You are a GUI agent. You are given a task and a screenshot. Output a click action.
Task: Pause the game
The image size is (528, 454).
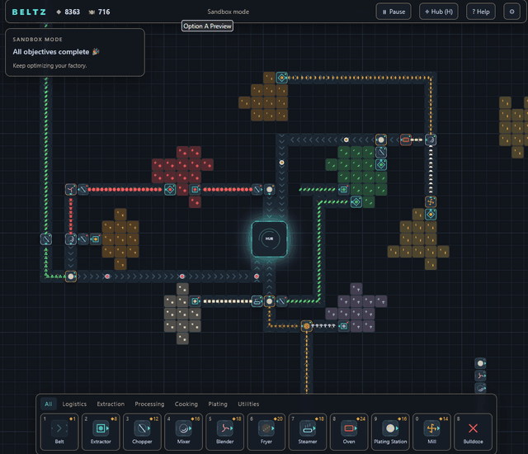coord(394,12)
